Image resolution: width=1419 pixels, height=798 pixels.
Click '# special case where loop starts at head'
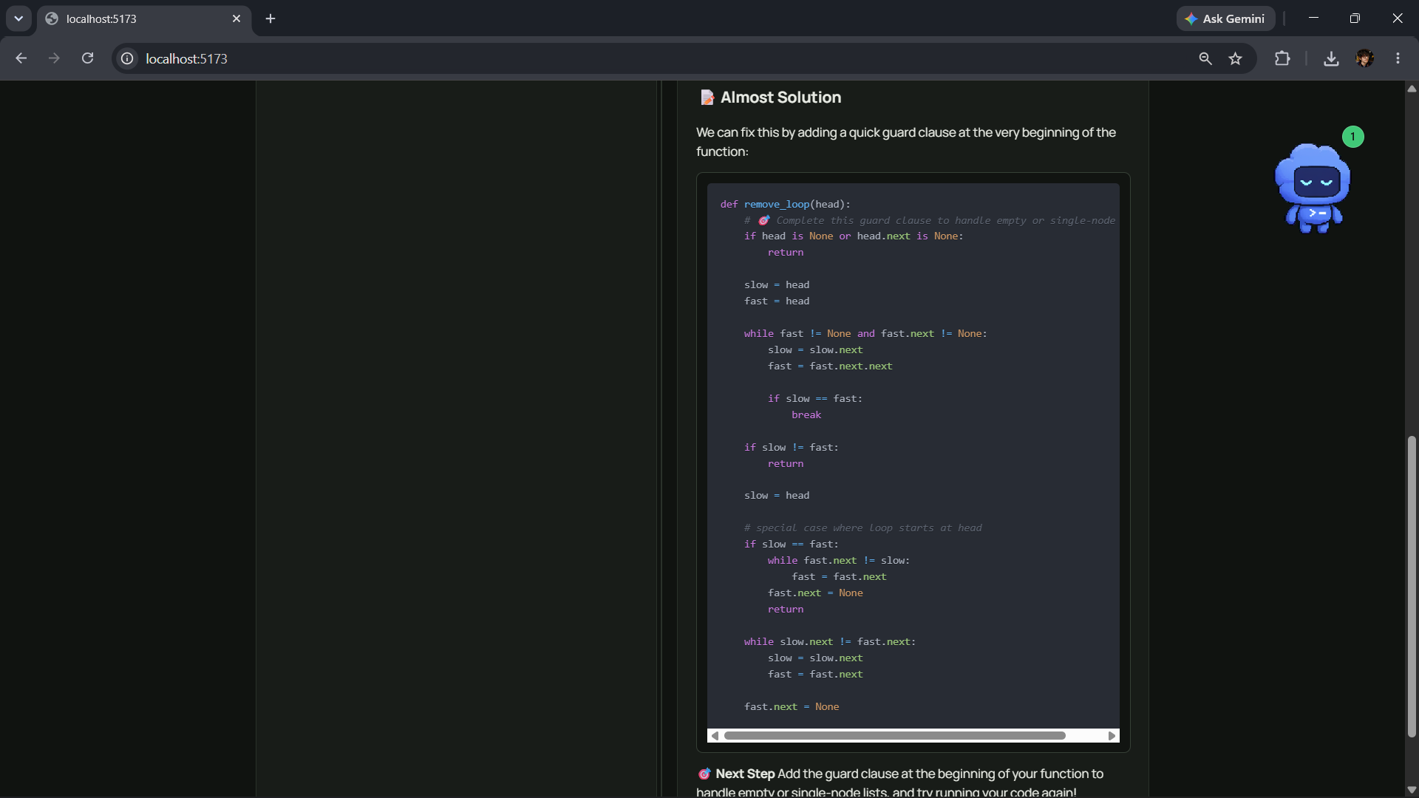click(x=862, y=528)
